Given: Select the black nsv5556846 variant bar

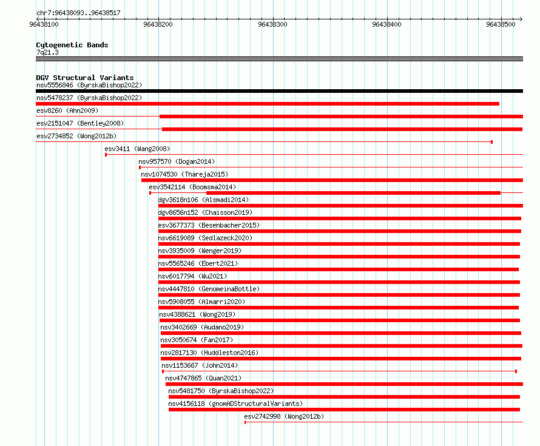Looking at the screenshot, I should click(279, 91).
